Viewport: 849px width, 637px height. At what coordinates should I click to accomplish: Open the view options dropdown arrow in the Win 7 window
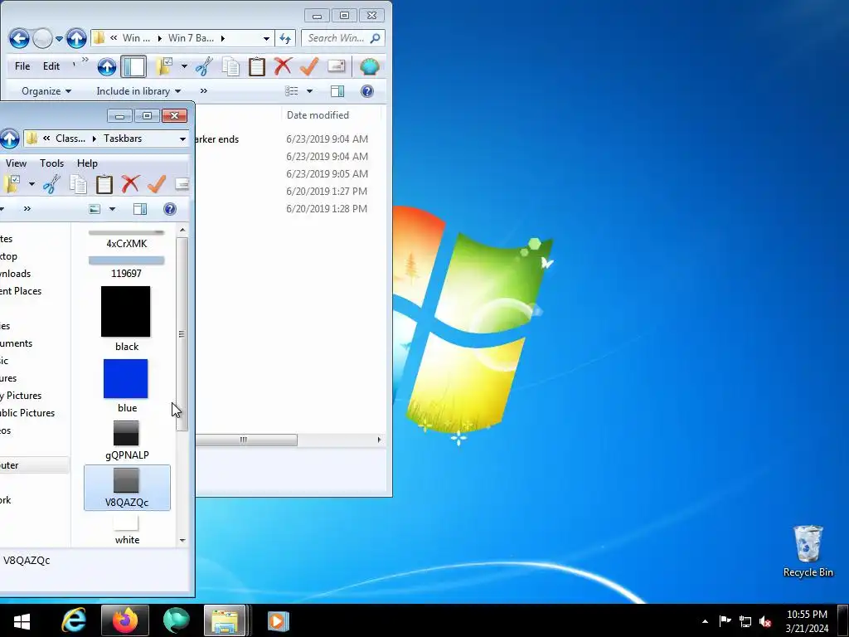coord(310,91)
